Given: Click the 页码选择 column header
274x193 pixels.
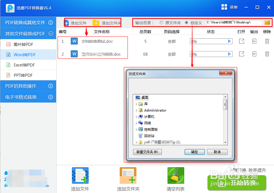Looking at the screenshot, I should click(172, 32).
